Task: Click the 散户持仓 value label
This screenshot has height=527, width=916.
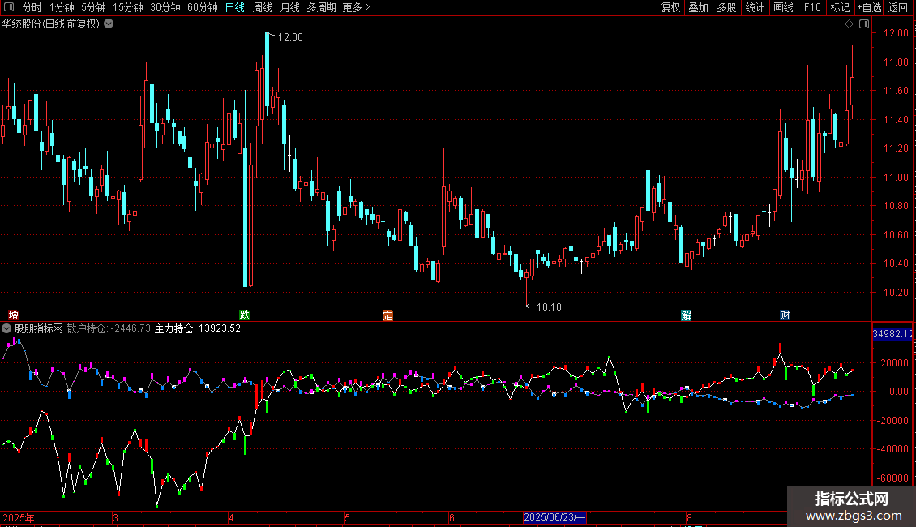Action: (109, 328)
